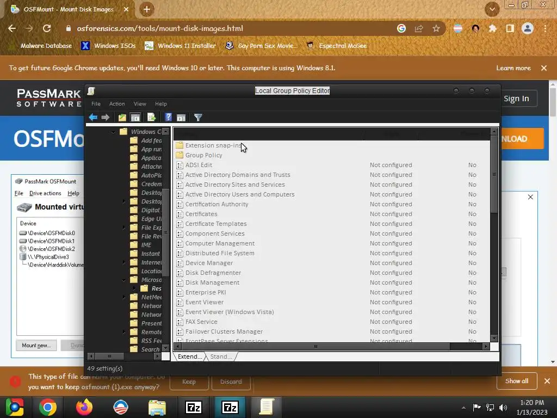This screenshot has width=557, height=418.
Task: Switch to the Standard tab
Action: 221,356
